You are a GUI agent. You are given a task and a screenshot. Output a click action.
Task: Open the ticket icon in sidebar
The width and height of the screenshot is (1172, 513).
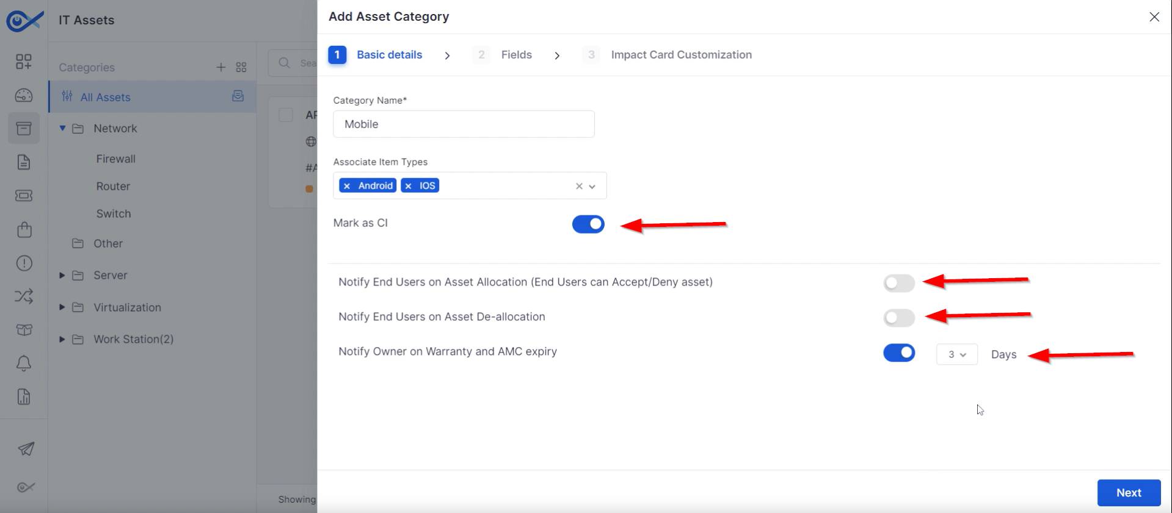pos(24,196)
